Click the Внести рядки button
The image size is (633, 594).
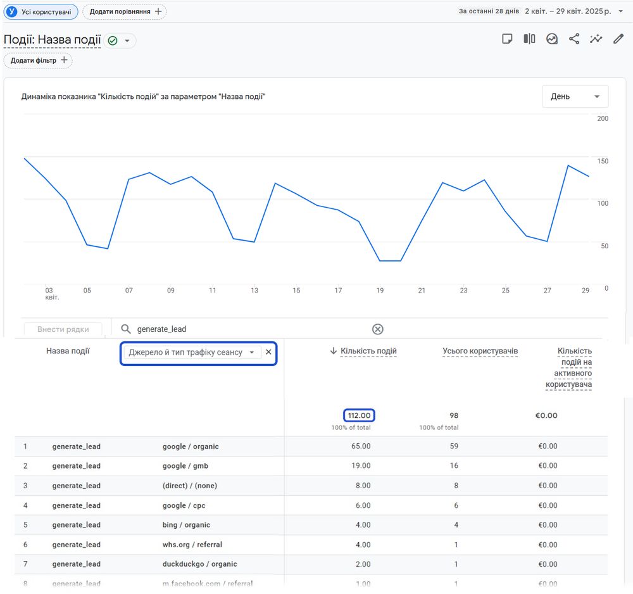[63, 329]
